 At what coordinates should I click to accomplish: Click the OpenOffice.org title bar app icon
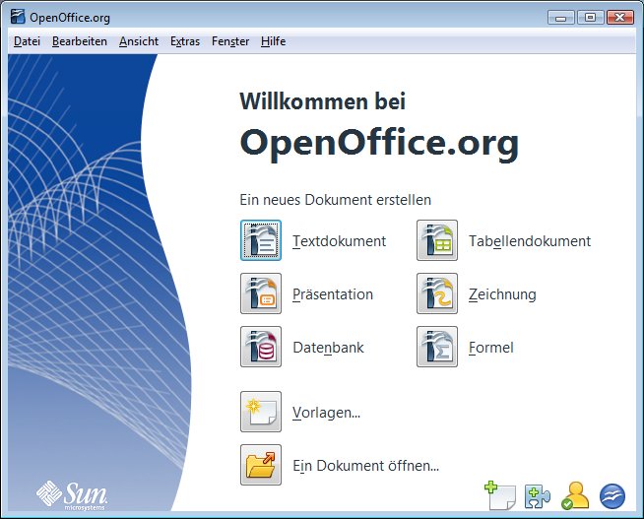18,17
